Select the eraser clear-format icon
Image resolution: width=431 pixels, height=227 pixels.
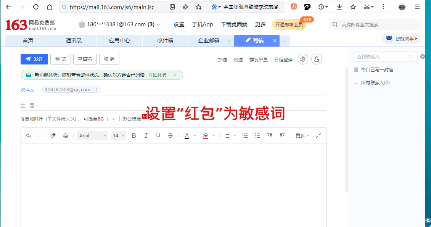pos(53,135)
